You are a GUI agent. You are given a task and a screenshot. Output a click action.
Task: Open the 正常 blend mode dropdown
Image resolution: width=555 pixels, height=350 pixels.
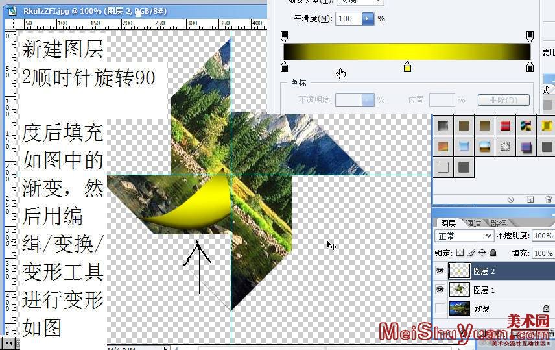coord(464,236)
